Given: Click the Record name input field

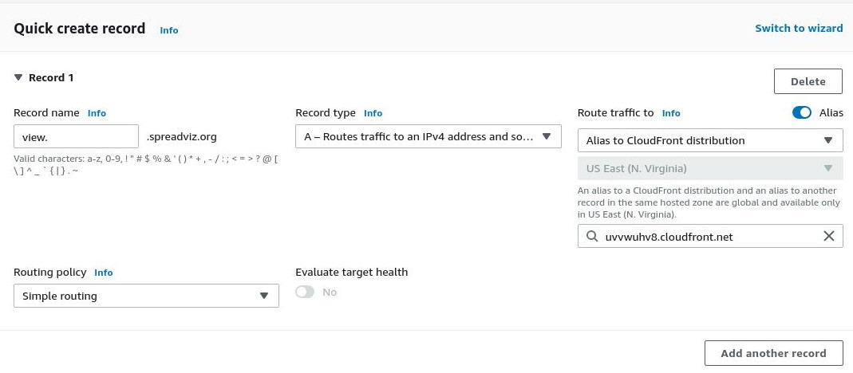Looking at the screenshot, I should pos(76,136).
